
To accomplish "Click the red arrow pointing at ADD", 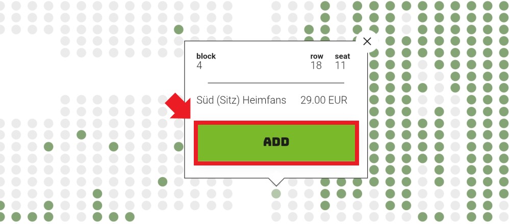I will [177, 105].
